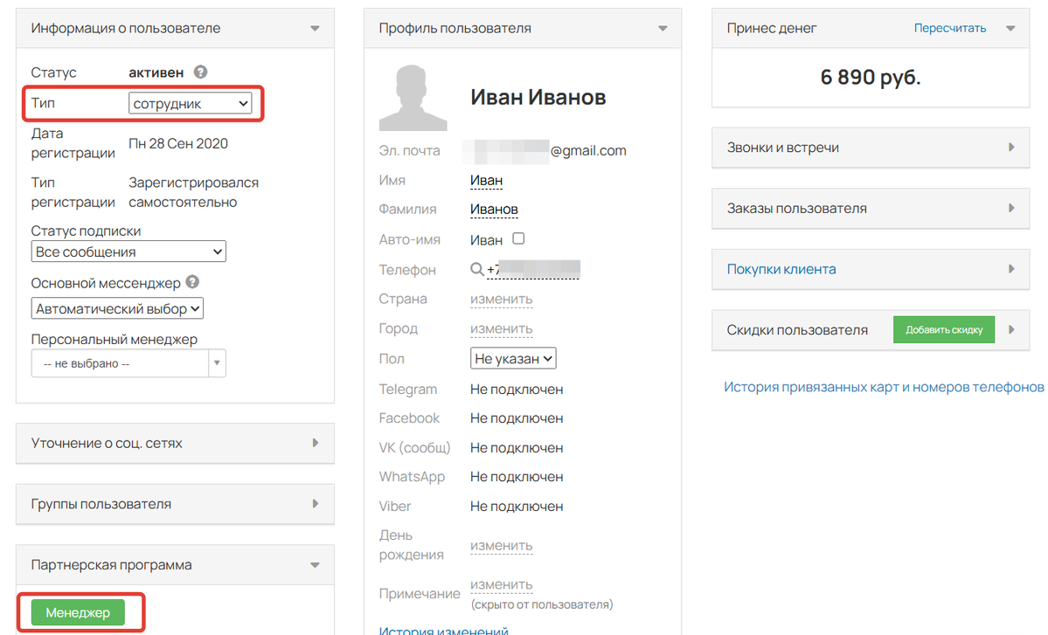Click the Добавить скидку button
The image size is (1048, 635).
click(944, 330)
